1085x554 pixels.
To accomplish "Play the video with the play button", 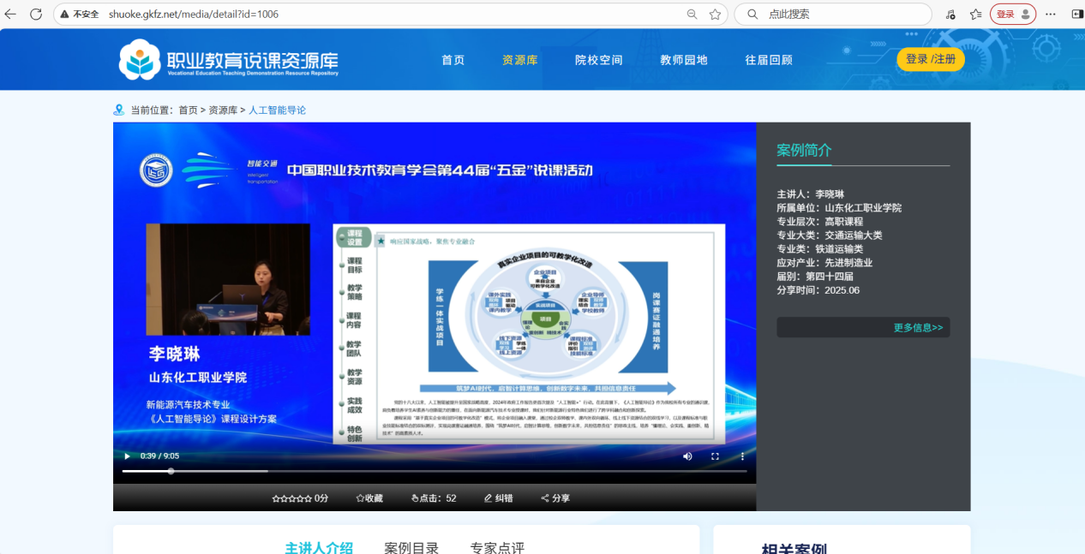I will pos(128,456).
